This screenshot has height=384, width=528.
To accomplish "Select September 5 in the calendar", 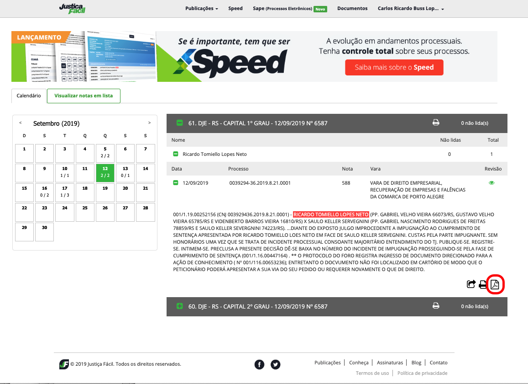I will [105, 153].
